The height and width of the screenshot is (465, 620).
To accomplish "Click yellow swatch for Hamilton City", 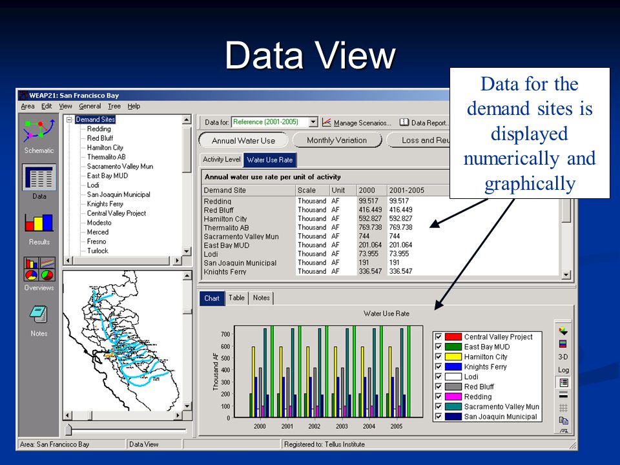I will coord(453,356).
